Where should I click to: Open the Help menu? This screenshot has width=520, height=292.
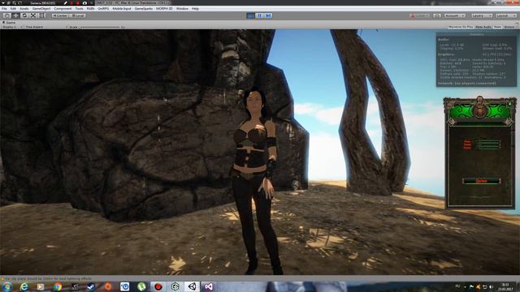pos(195,9)
